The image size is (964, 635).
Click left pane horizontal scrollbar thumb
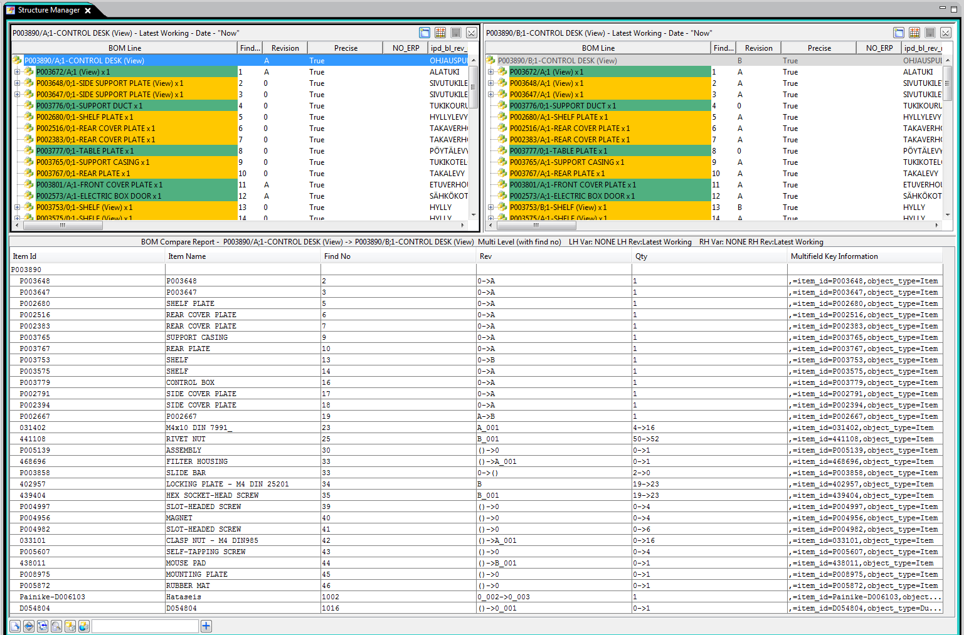[63, 225]
